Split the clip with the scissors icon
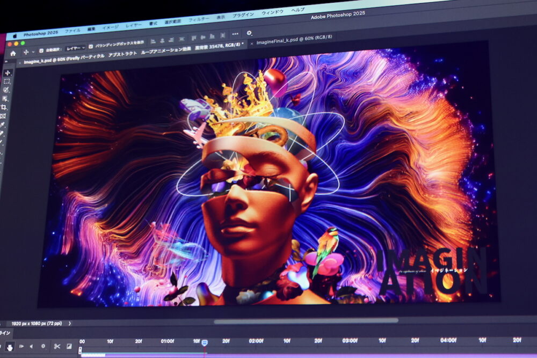537x358 pixels. [57, 346]
